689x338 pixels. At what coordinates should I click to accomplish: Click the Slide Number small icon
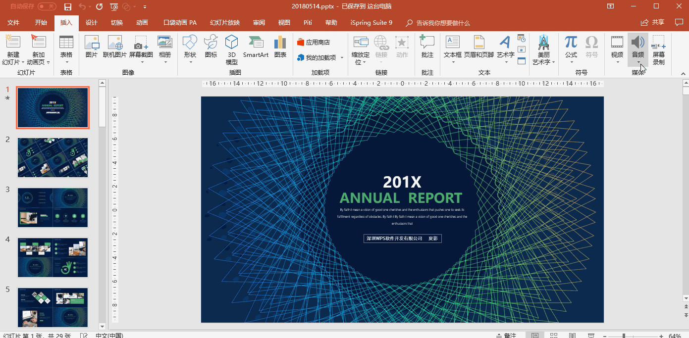(x=521, y=49)
